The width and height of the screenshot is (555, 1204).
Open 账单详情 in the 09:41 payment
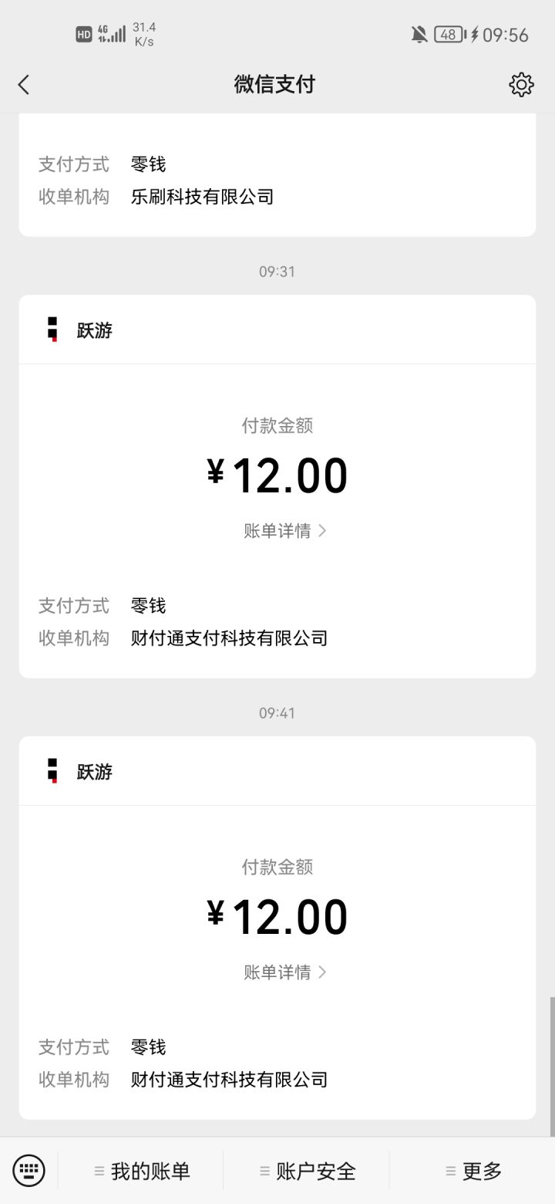tap(277, 972)
